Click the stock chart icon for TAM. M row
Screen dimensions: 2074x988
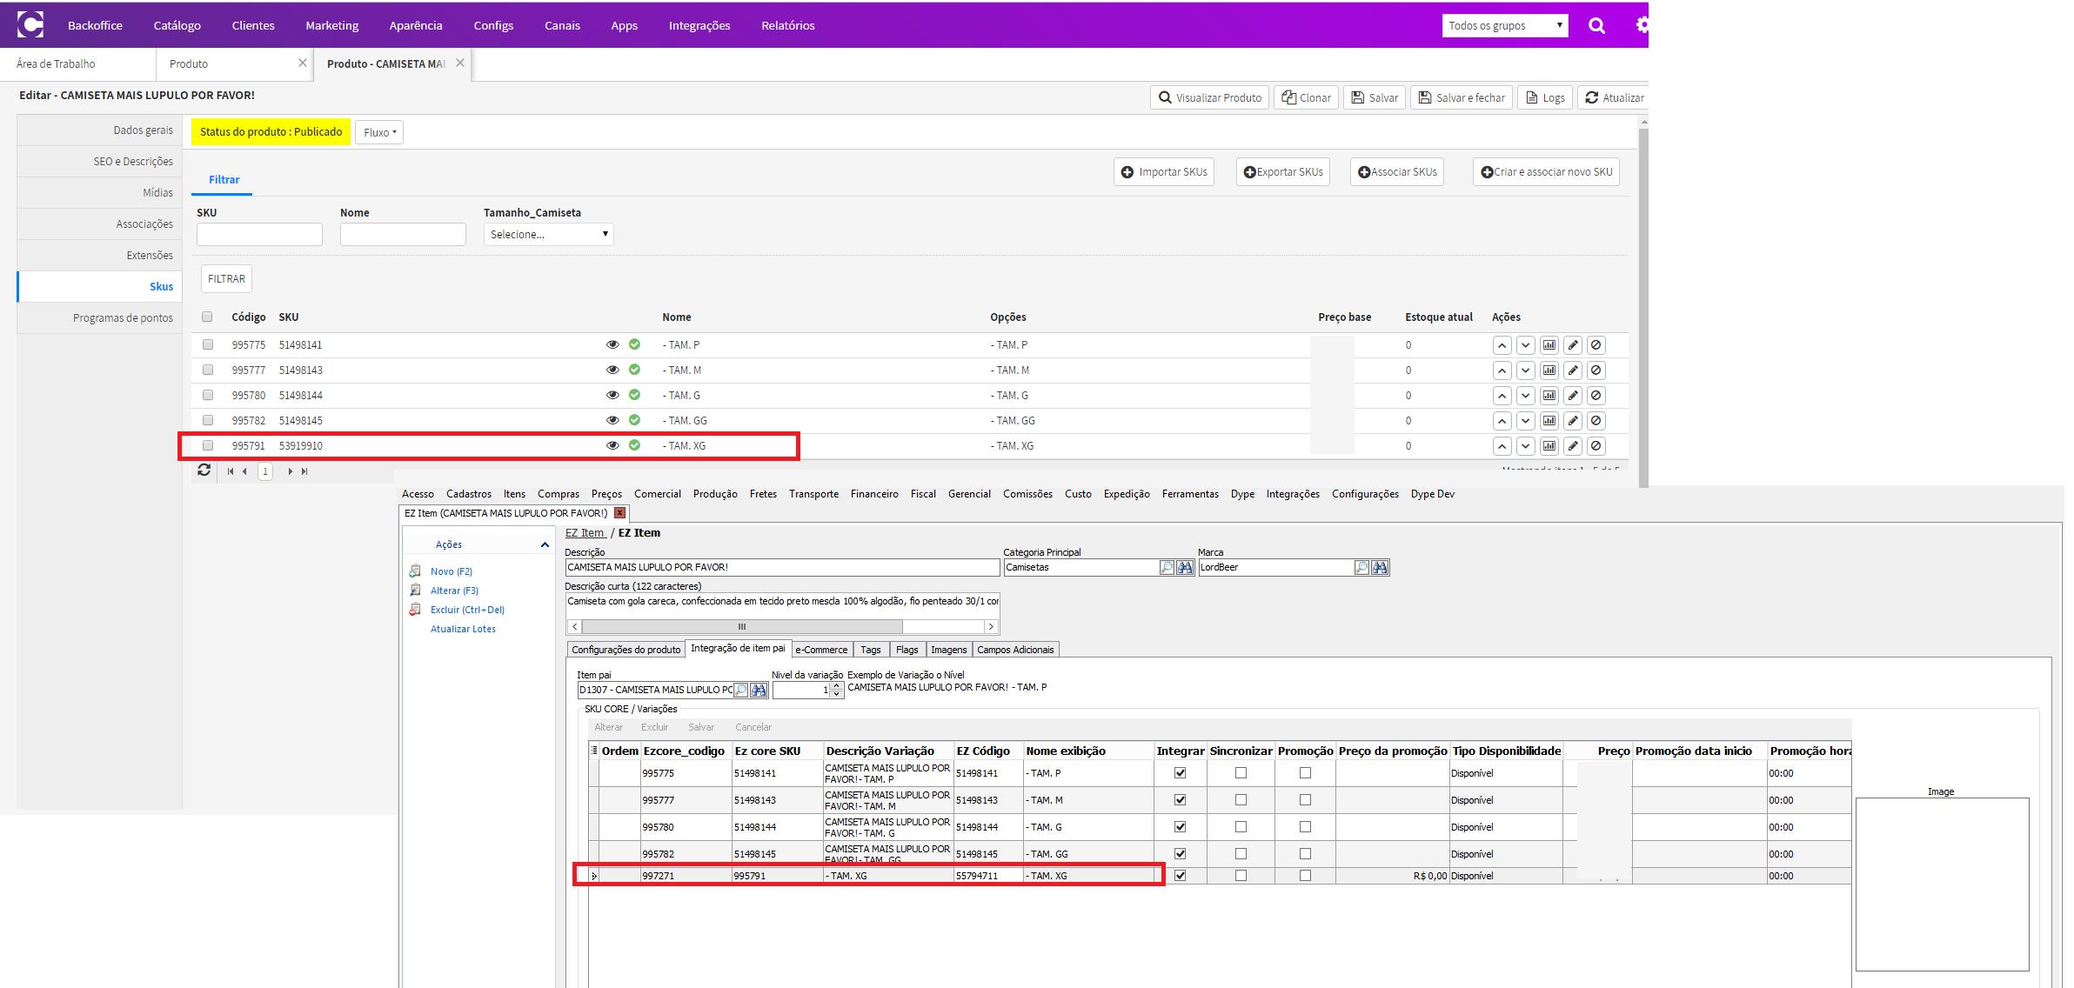tap(1549, 370)
